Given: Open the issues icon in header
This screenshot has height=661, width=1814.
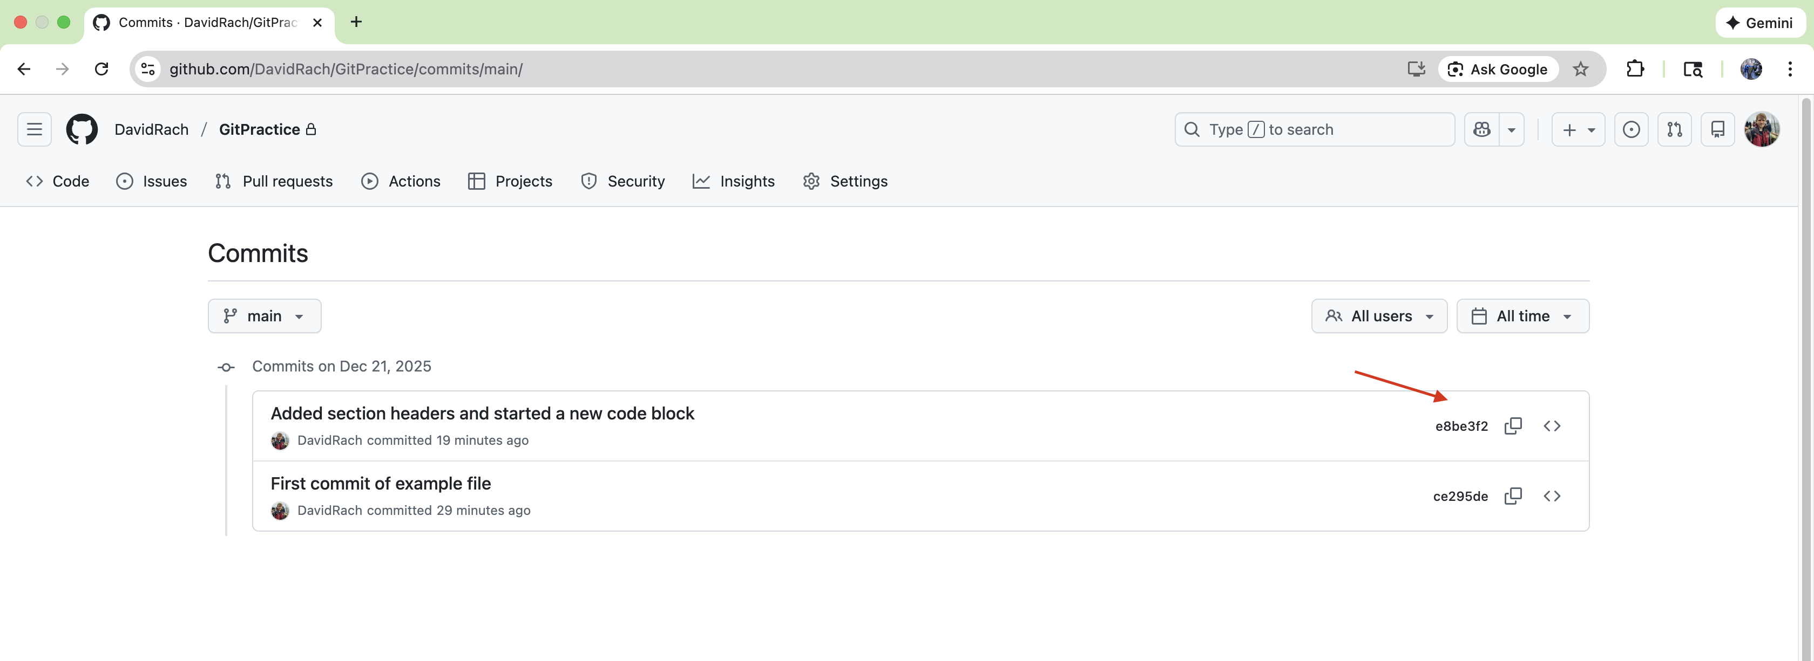Looking at the screenshot, I should pos(1631,129).
